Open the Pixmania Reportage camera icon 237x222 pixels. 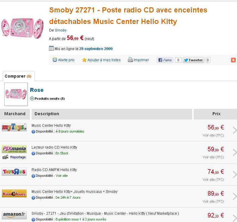click(5, 157)
